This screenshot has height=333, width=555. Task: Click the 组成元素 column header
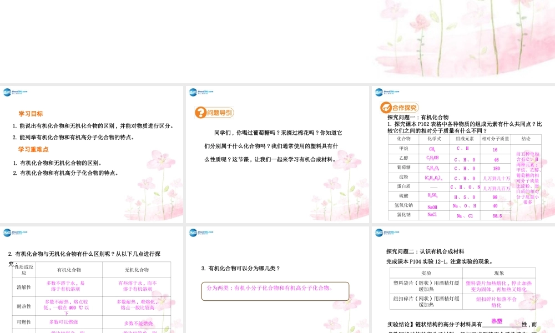[465, 139]
